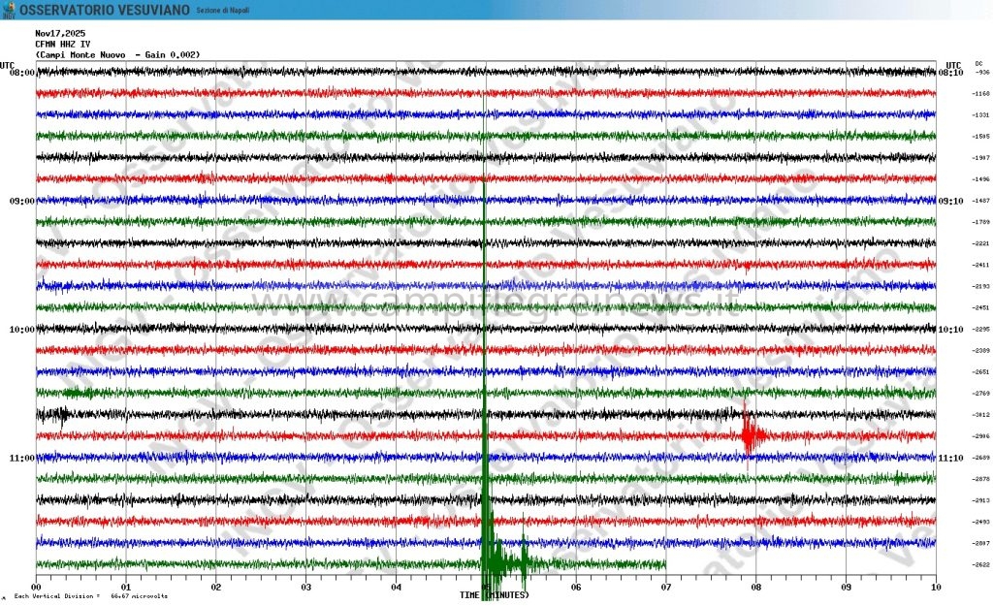Image resolution: width=993 pixels, height=606 pixels.
Task: Select the Nov17,2025 date label
Action: point(60,33)
